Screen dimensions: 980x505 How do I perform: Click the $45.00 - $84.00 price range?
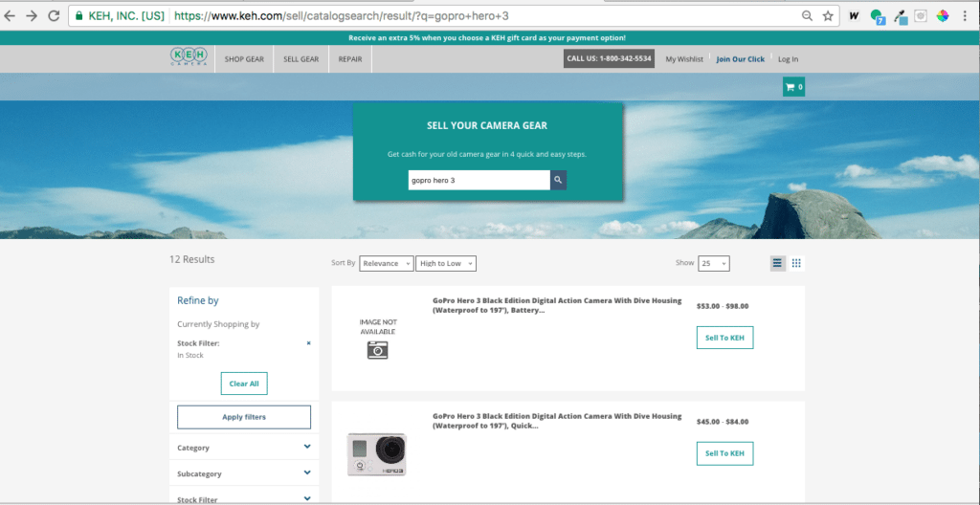point(723,422)
